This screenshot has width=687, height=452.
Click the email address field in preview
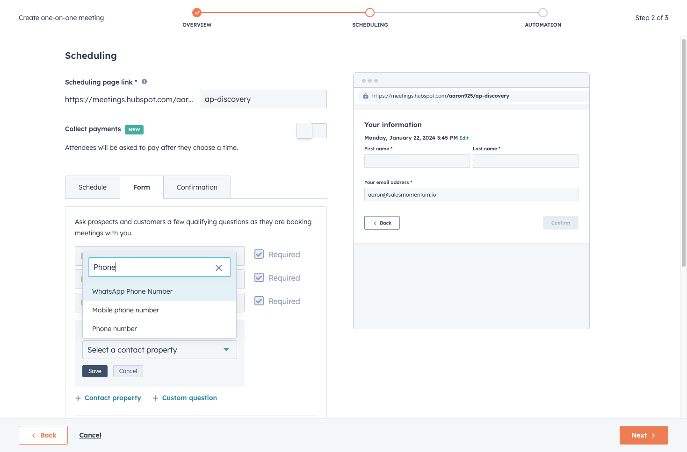point(471,195)
